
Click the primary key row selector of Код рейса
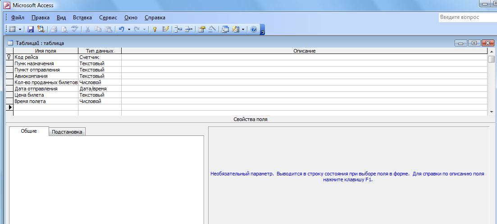click(9, 57)
